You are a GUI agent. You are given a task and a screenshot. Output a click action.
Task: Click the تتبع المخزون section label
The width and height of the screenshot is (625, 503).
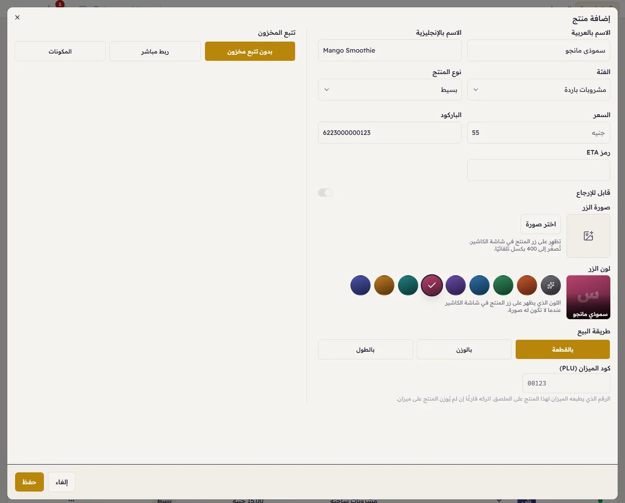pyautogui.click(x=277, y=33)
